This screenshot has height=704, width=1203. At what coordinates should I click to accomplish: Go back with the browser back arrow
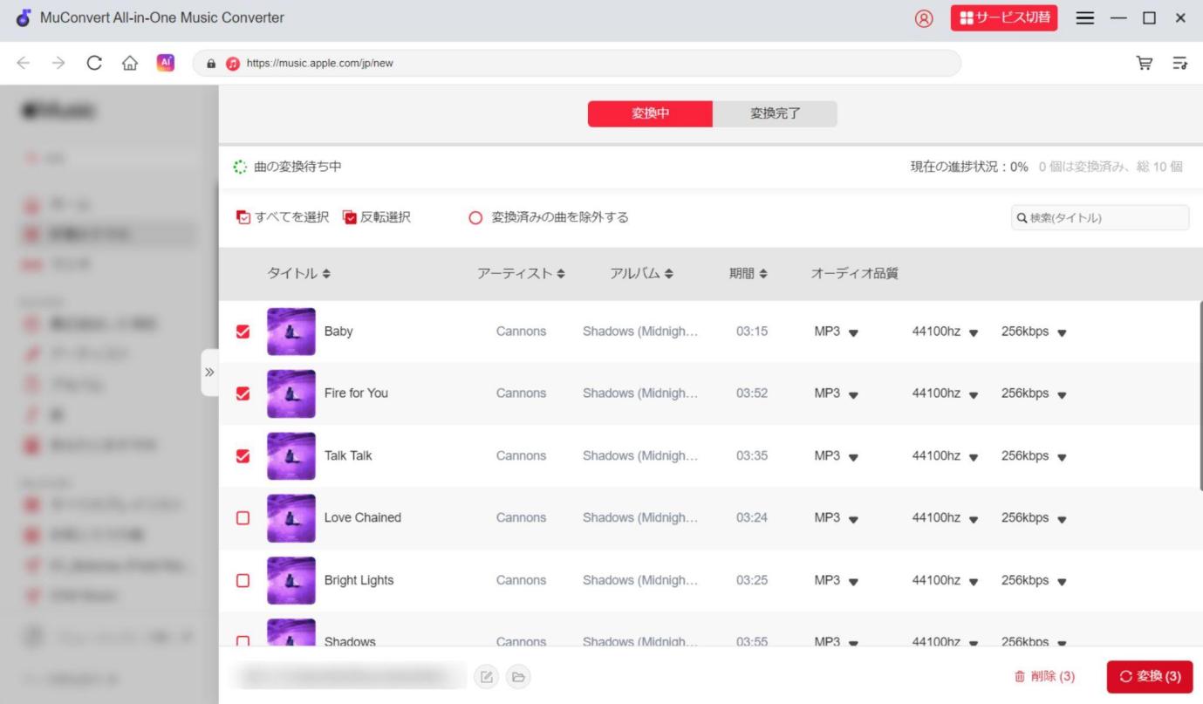[x=23, y=63]
